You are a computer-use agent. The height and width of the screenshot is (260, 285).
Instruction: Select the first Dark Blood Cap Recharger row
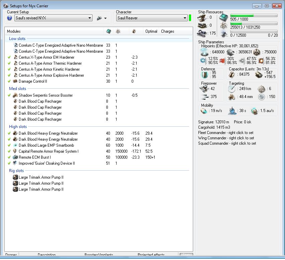pyautogui.click(x=99, y=101)
